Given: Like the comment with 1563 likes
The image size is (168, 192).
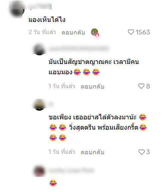Looking at the screenshot, I should (x=131, y=32).
